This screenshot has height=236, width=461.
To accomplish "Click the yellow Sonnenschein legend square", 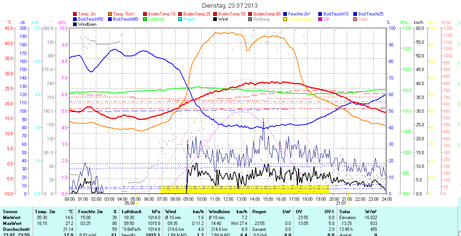I will 285,19.
